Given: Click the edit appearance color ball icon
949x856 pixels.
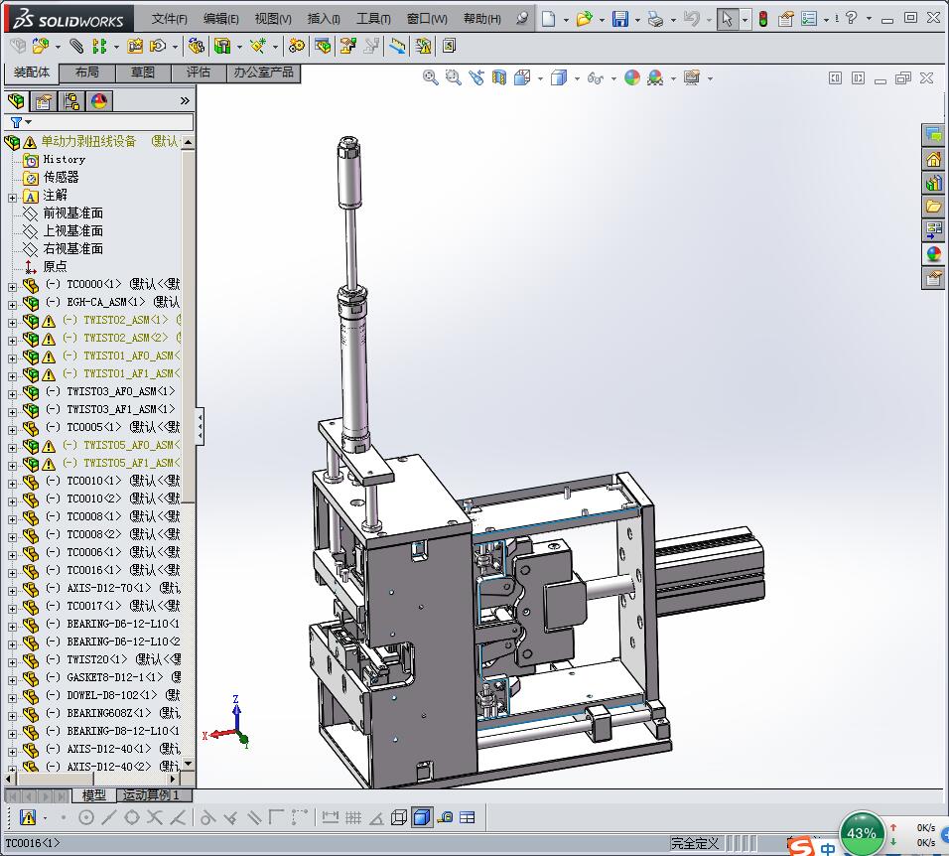Looking at the screenshot, I should click(632, 77).
